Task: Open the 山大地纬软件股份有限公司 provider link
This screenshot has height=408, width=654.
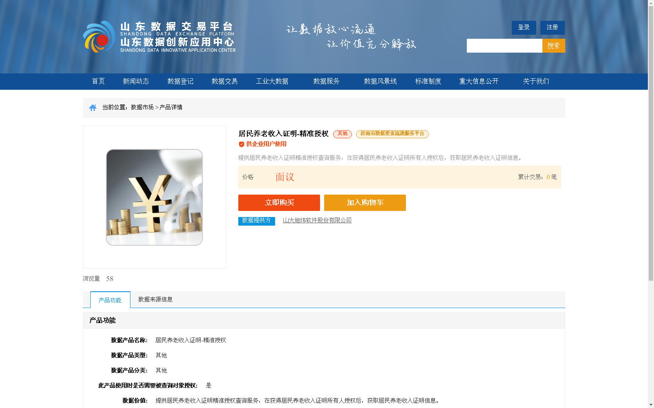Action: click(x=317, y=220)
